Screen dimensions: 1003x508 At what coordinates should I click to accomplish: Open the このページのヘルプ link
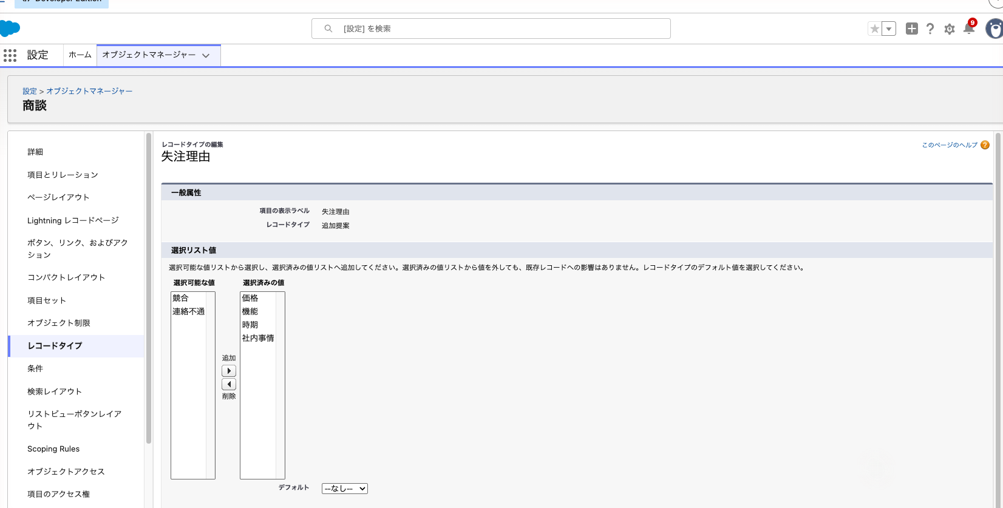tap(950, 145)
